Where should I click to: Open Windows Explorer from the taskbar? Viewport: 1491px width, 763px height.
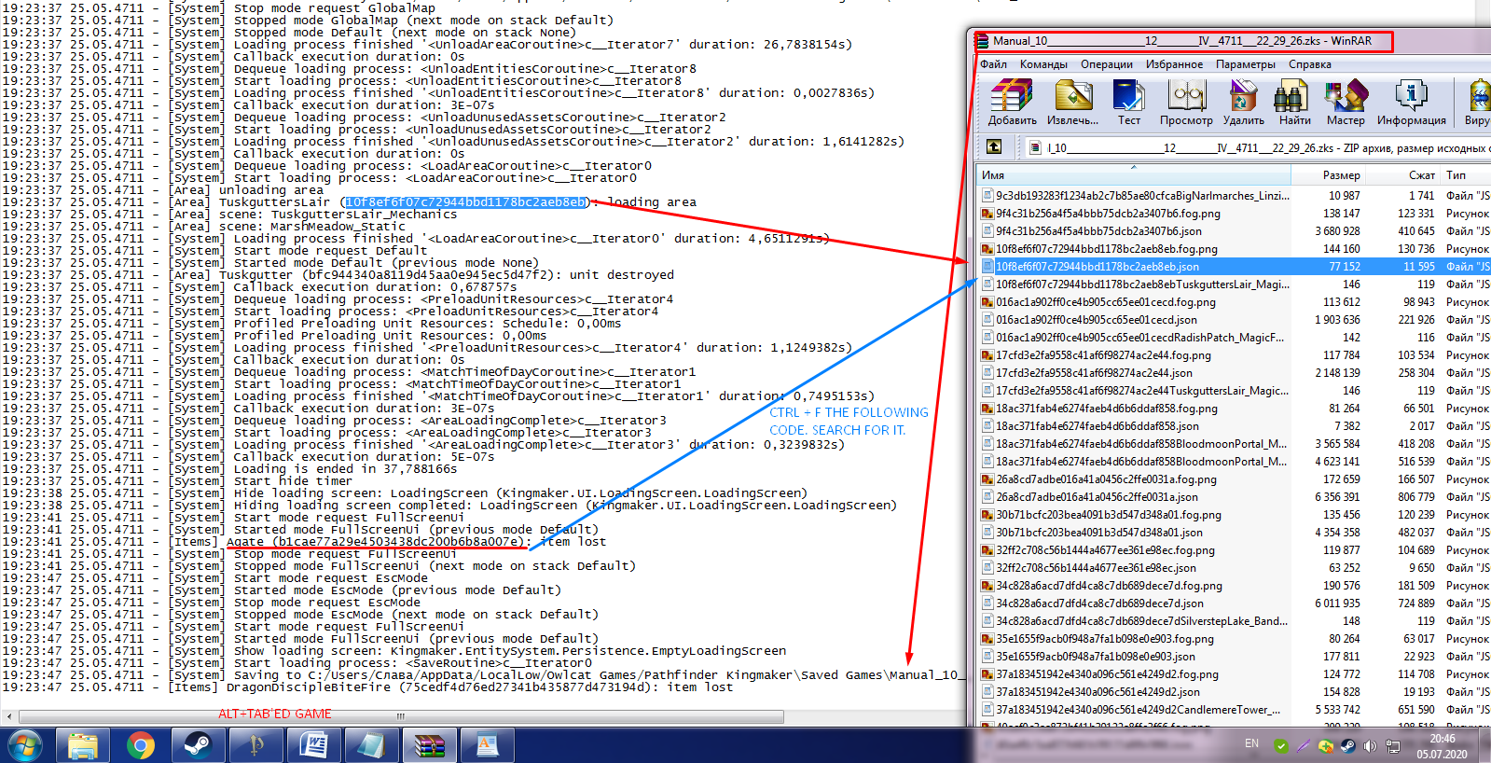coord(83,746)
